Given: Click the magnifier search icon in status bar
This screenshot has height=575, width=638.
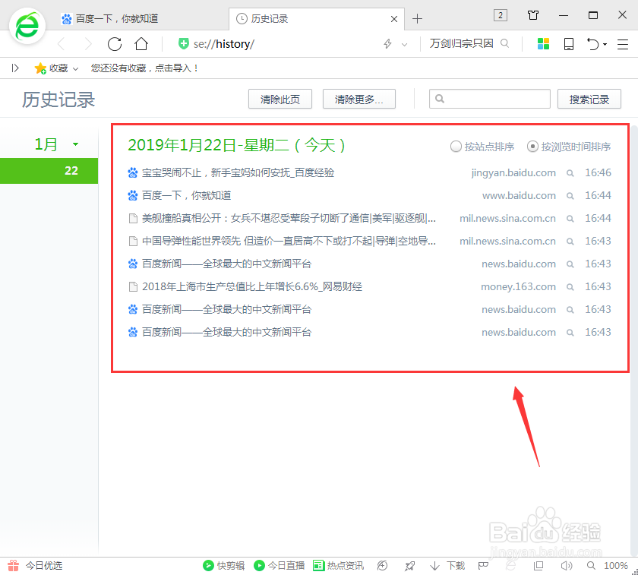Looking at the screenshot, I should click(x=591, y=565).
